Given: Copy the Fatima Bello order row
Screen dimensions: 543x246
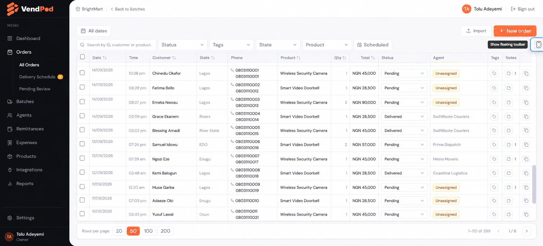Looking at the screenshot, I should 526,88.
